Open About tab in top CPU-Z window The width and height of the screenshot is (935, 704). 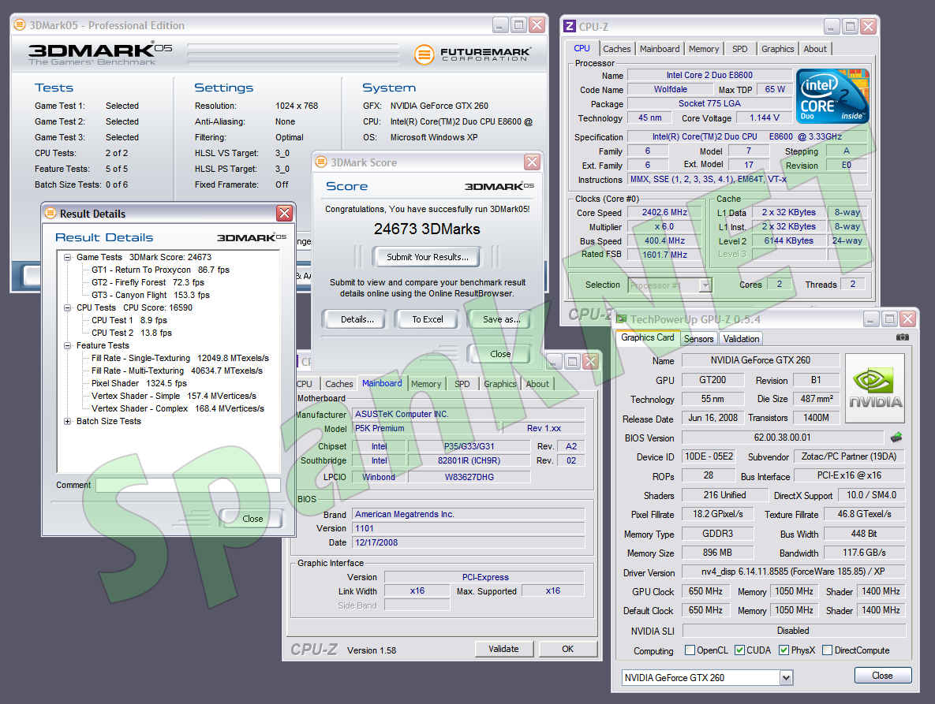click(815, 49)
